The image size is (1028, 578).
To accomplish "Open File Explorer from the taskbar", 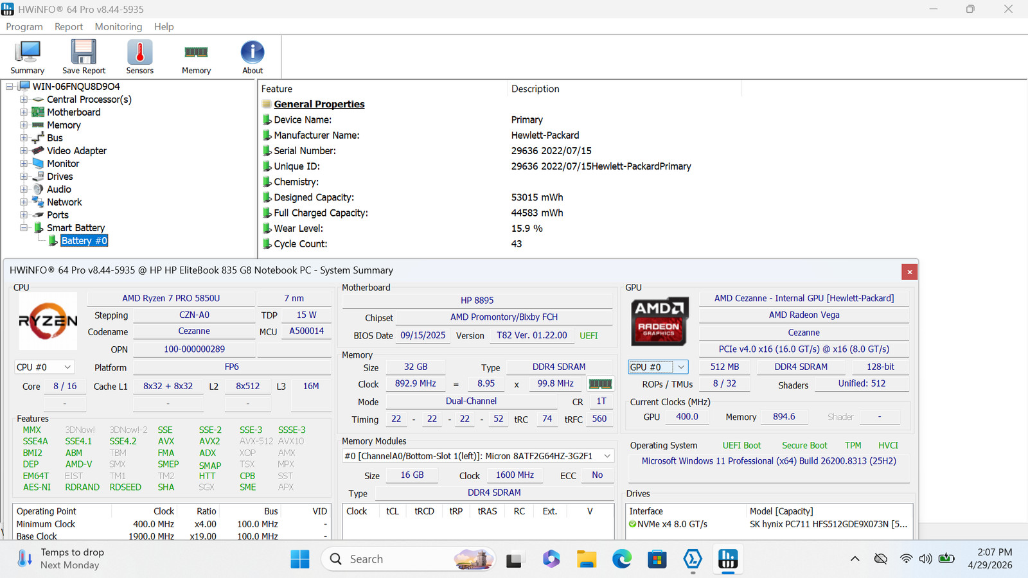I will coord(586,559).
